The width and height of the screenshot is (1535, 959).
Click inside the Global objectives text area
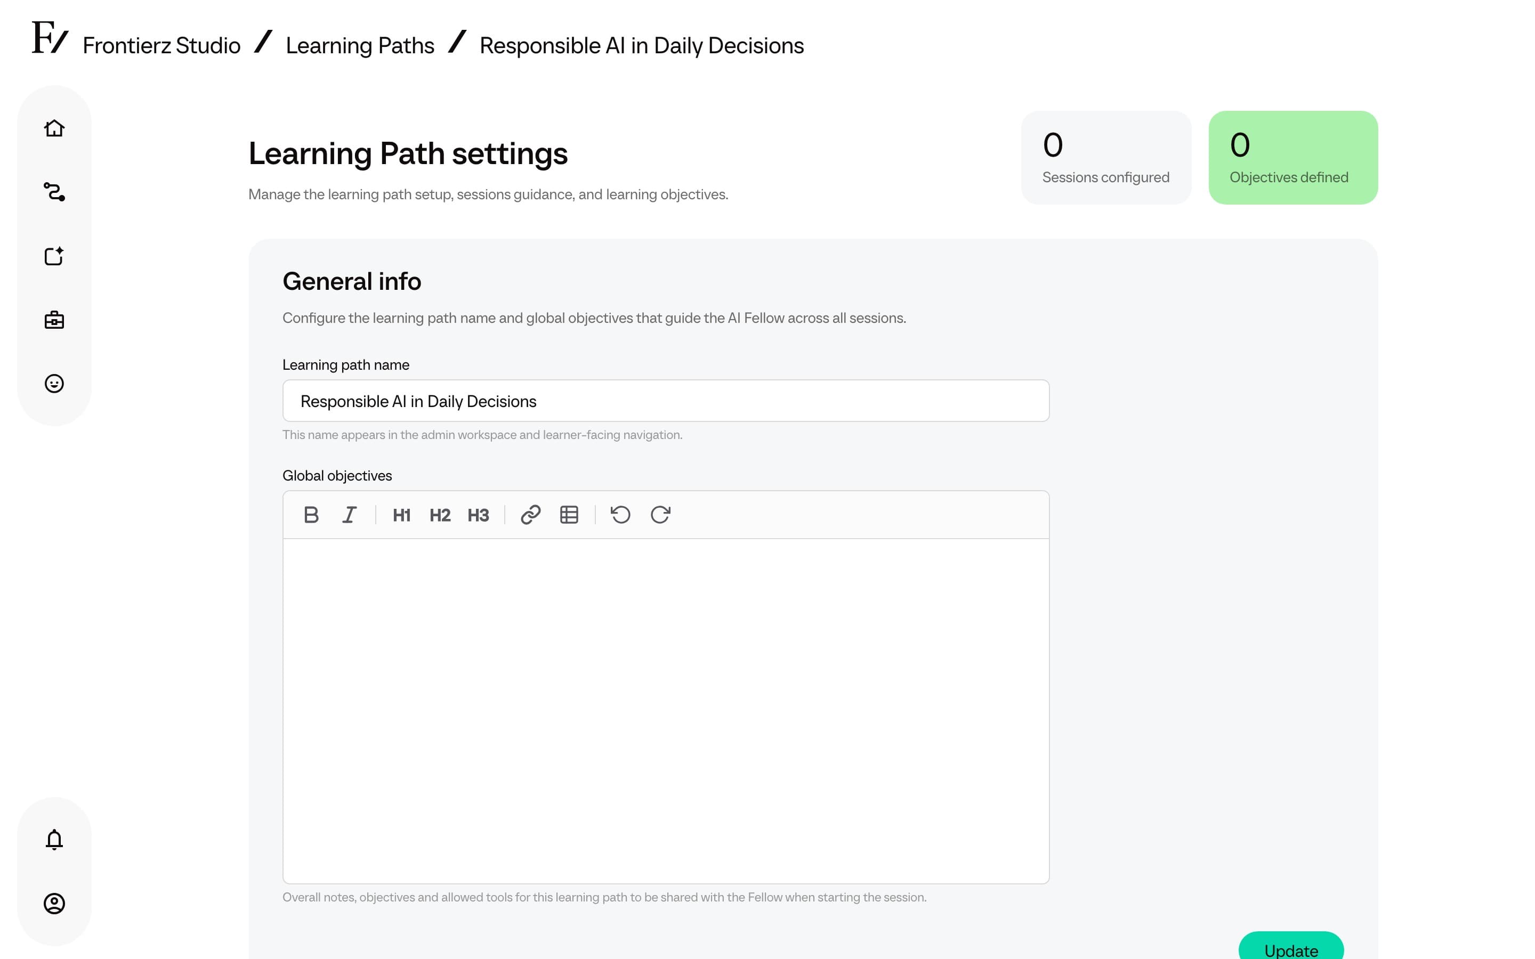point(665,710)
